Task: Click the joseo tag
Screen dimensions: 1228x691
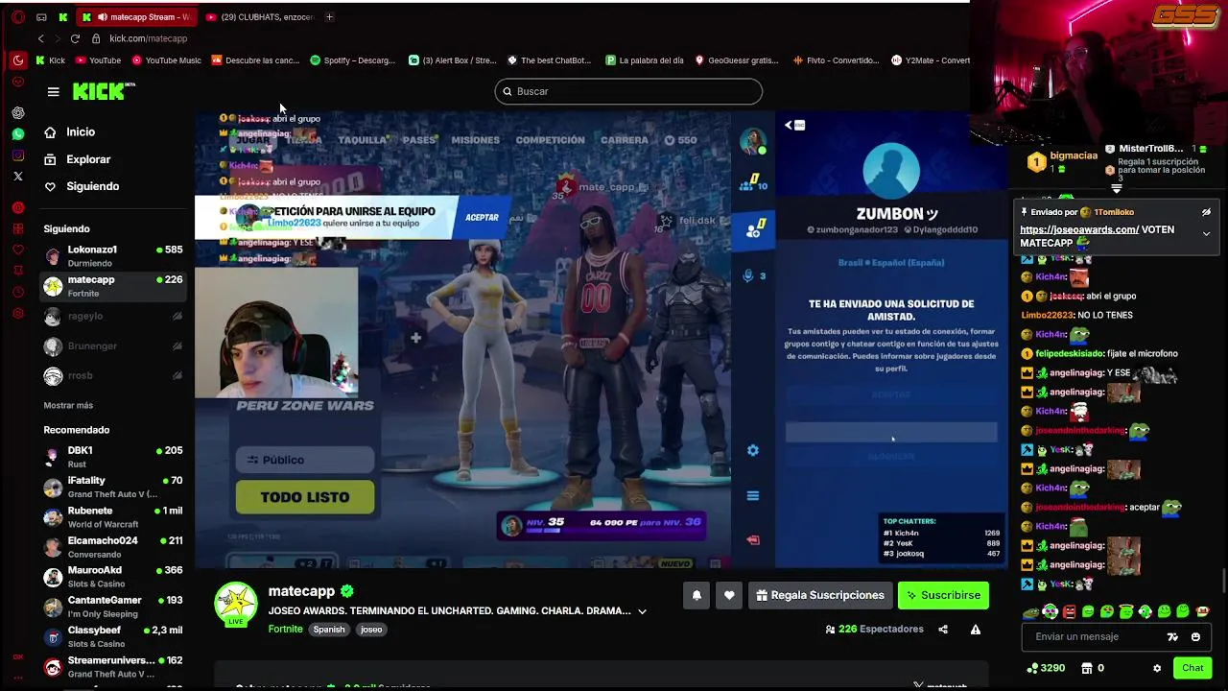Action: (x=371, y=630)
